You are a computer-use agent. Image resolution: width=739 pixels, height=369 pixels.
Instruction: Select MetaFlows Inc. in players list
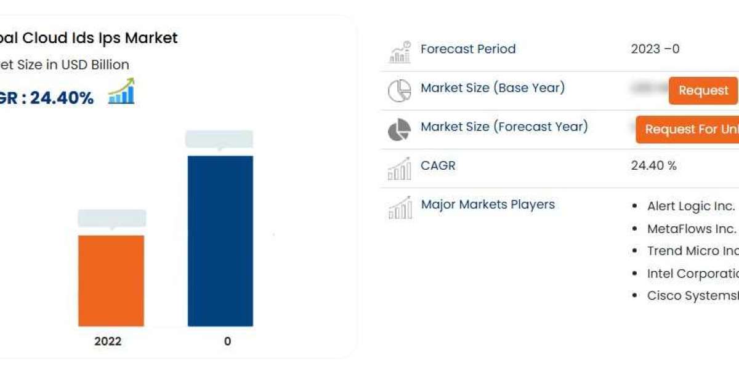pos(691,229)
